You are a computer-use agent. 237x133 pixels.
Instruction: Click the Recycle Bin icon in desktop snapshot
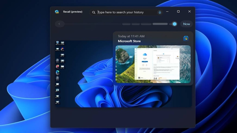(x=57, y=43)
